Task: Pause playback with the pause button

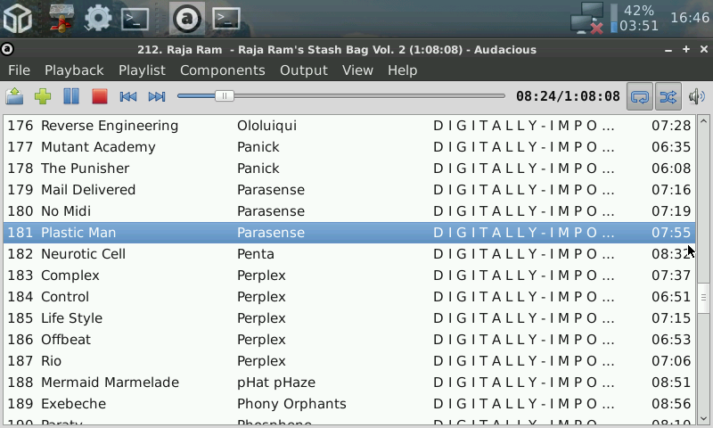Action: 71,96
